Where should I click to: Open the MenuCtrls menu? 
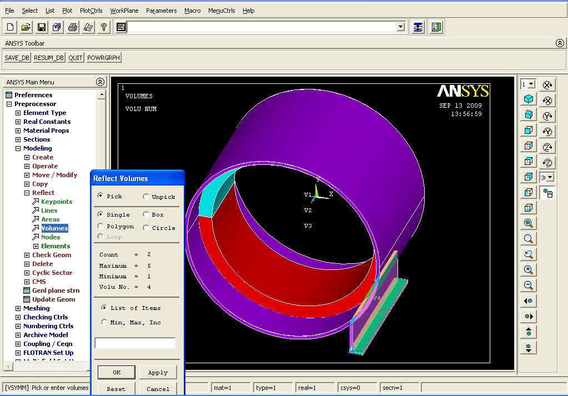point(222,11)
